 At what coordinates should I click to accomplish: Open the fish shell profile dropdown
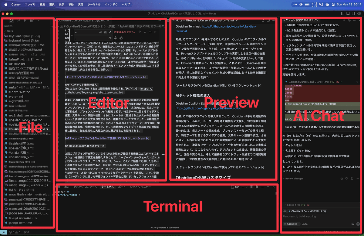coord(247,187)
